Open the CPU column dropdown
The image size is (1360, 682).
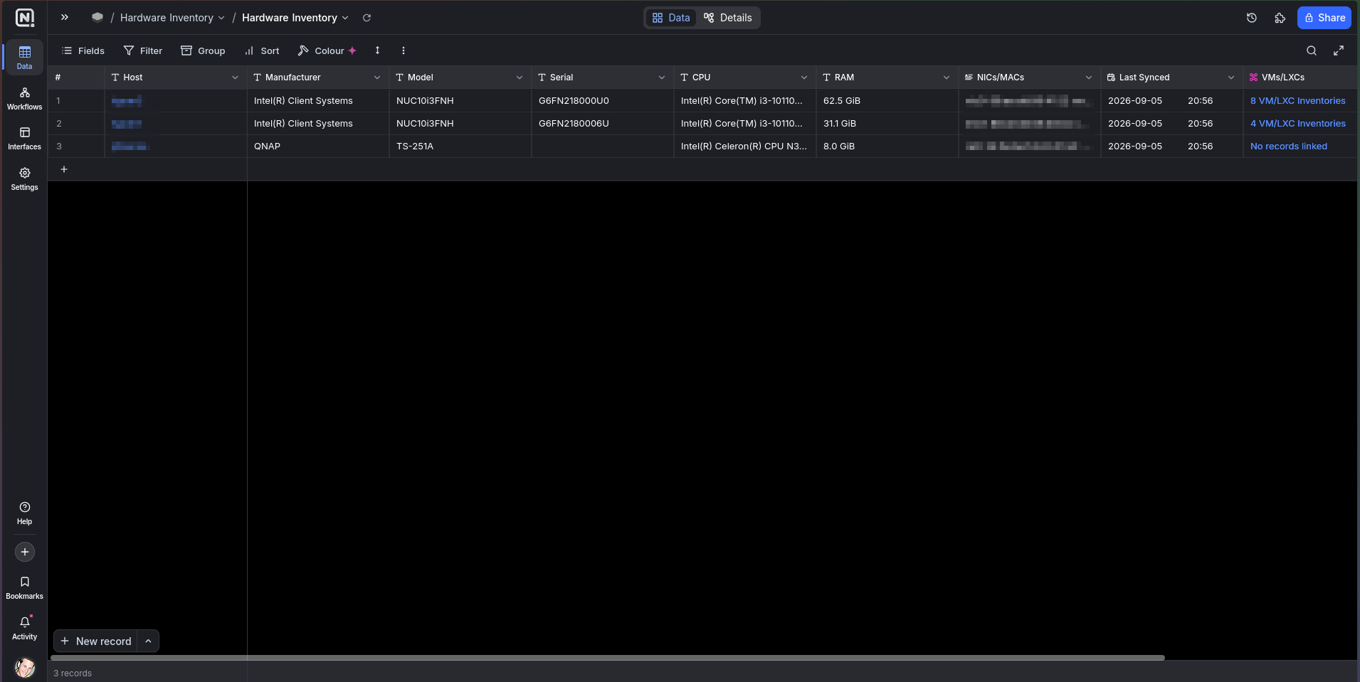click(x=804, y=78)
